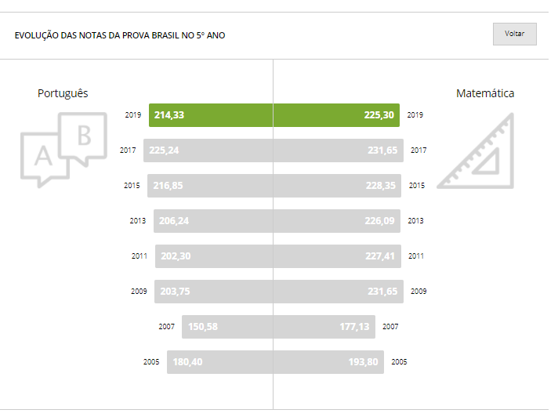Screen dimensions: 558x417
Task: Click the 2017 Matemática bar 231,65
Action: [x=339, y=150]
